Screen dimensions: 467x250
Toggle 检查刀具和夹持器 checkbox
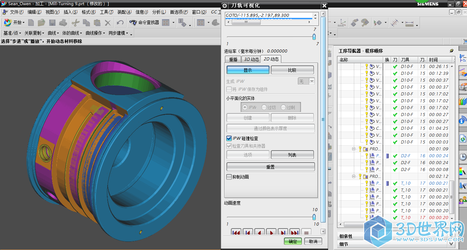click(229, 146)
